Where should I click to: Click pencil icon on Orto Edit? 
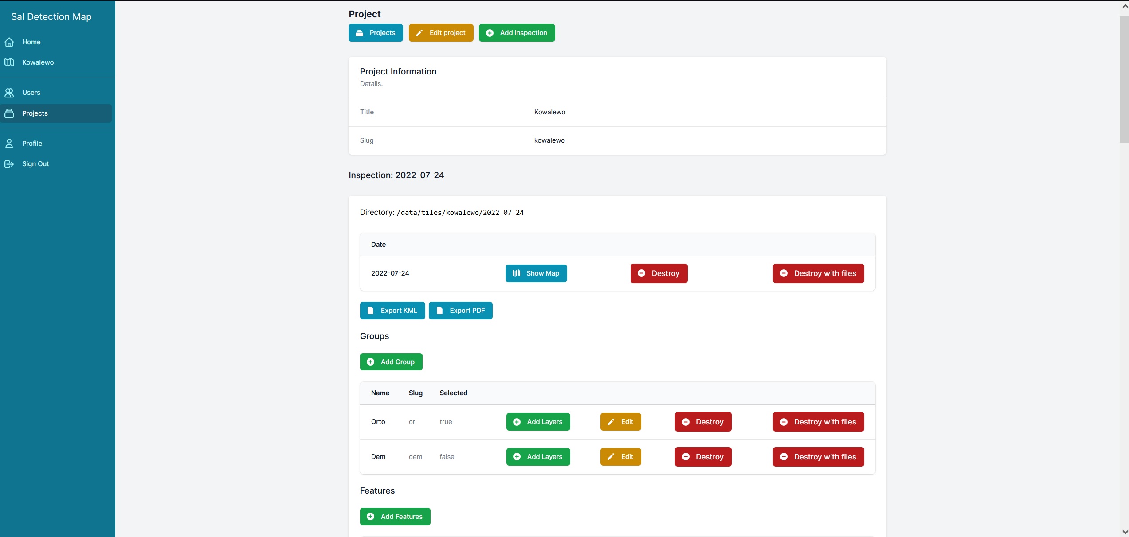pyautogui.click(x=611, y=422)
